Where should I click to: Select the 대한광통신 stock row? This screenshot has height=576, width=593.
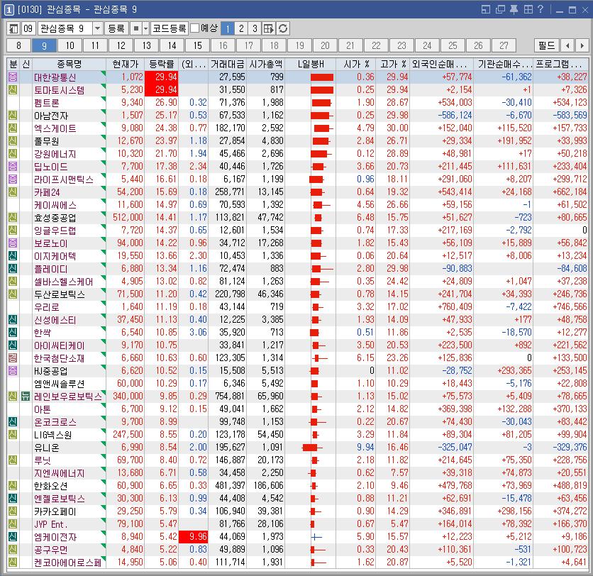[x=297, y=77]
